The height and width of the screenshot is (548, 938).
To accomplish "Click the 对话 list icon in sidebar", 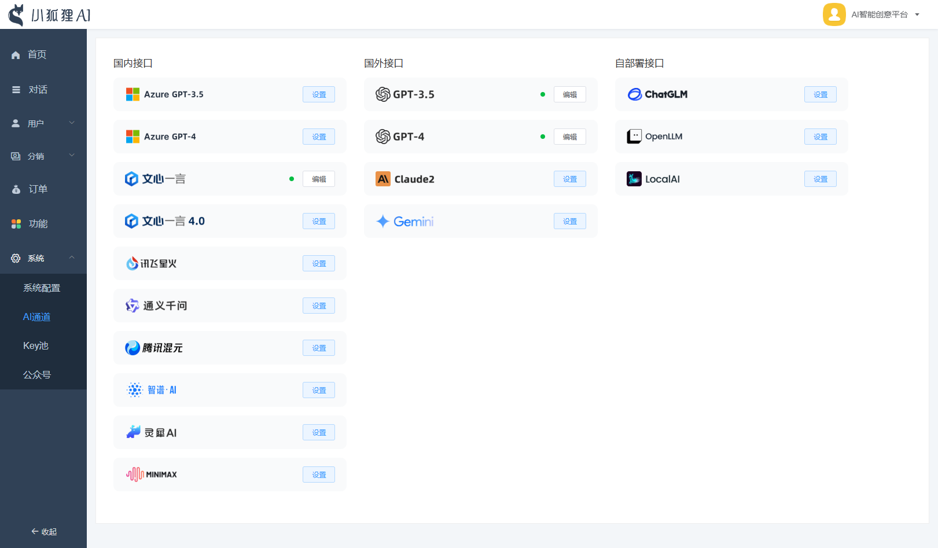I will pyautogui.click(x=16, y=90).
